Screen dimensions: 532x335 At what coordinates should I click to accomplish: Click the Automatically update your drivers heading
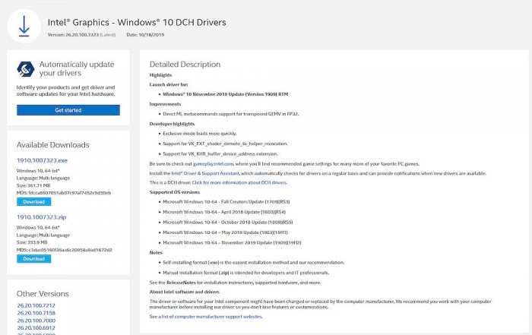[x=77, y=69]
